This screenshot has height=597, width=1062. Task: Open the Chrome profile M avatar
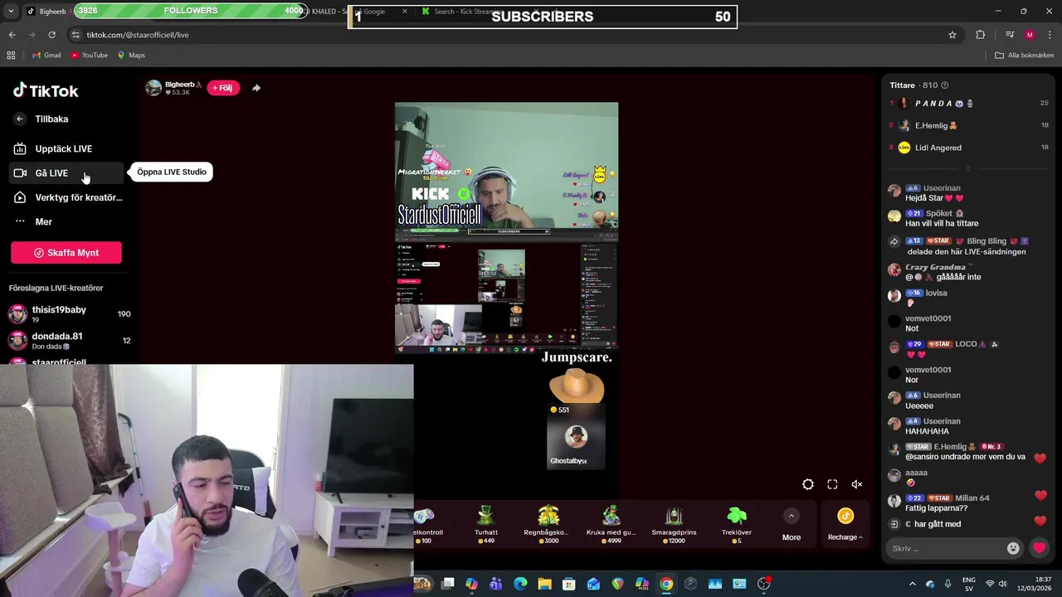pos(1030,35)
